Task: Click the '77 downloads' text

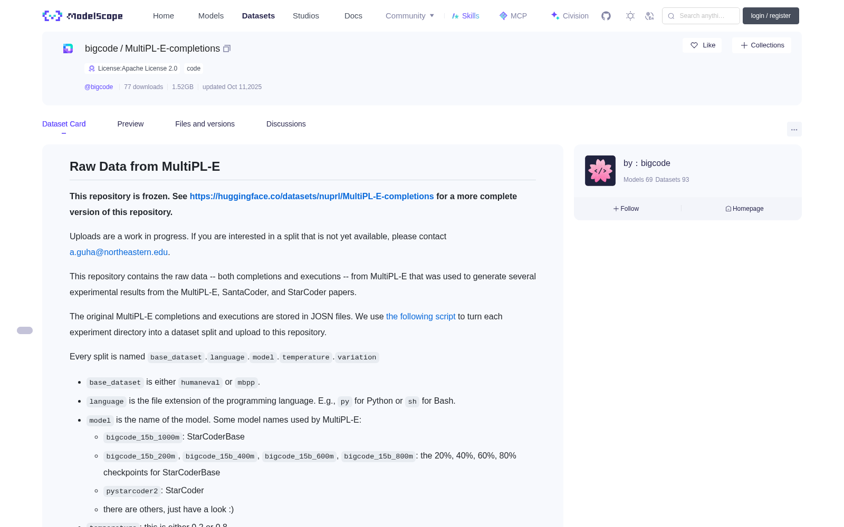Action: coord(143,87)
